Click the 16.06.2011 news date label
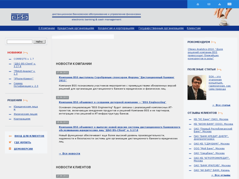 tap(62, 98)
